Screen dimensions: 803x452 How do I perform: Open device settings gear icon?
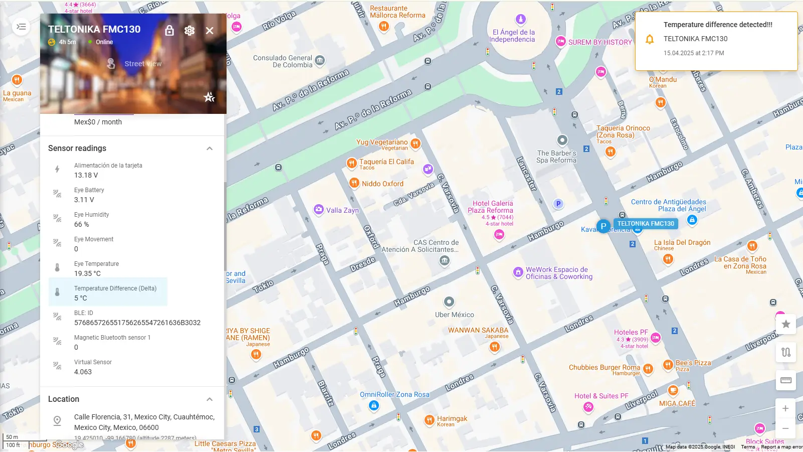[x=189, y=31]
